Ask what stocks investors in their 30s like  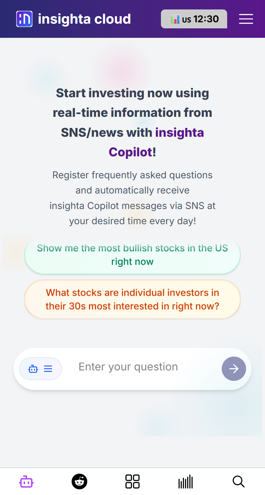click(x=132, y=299)
